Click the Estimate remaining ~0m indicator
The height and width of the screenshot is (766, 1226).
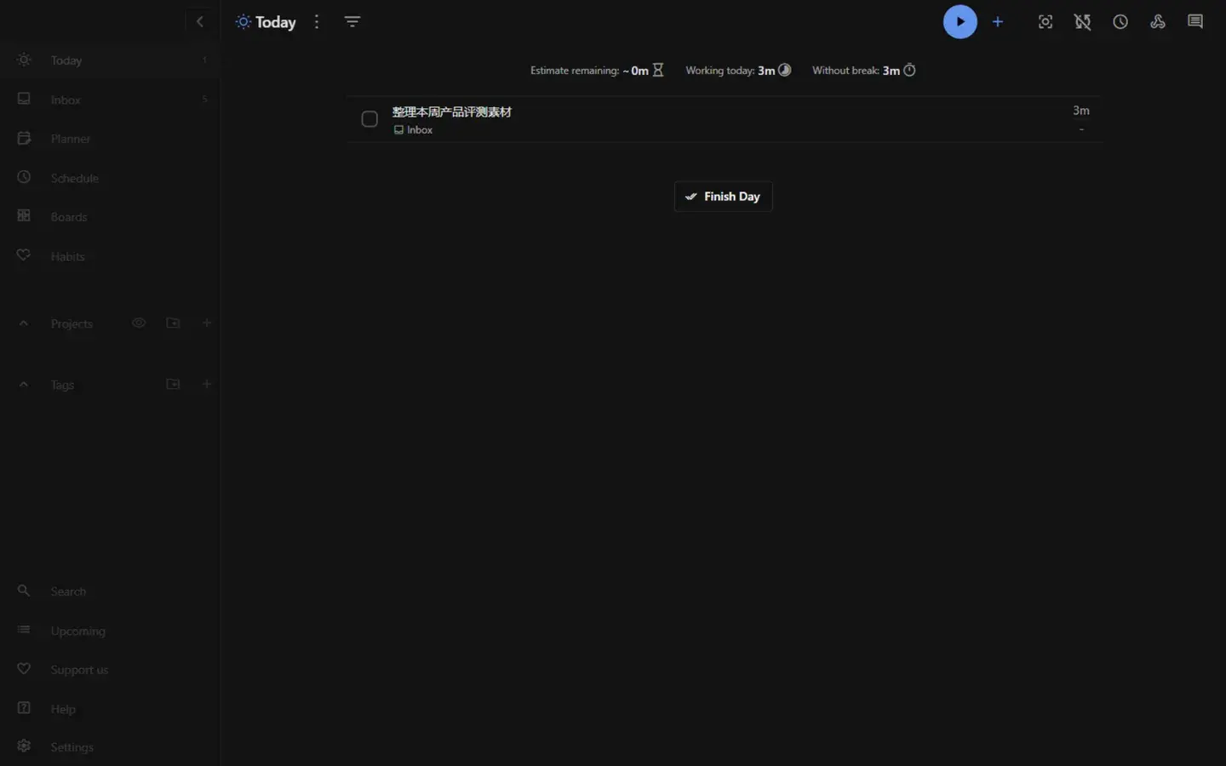[597, 71]
